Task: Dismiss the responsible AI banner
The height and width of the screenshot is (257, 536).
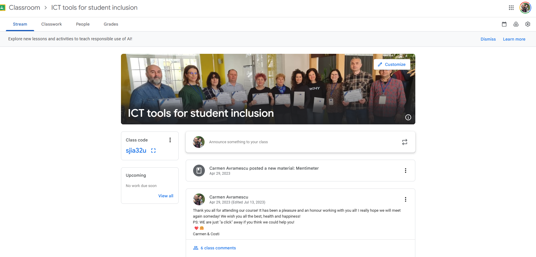Action: (x=488, y=39)
